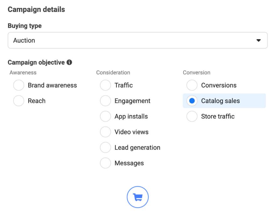Image resolution: width=275 pixels, height=212 pixels.
Task: Select the Video views option
Action: point(105,132)
